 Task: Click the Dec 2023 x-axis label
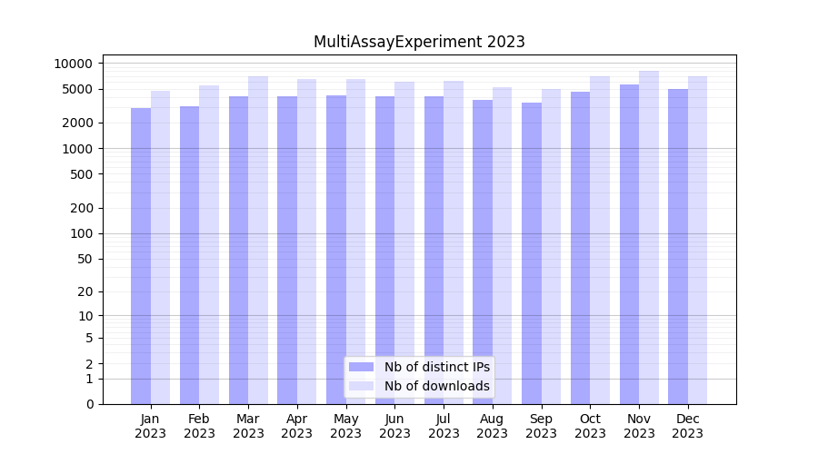coord(687,426)
